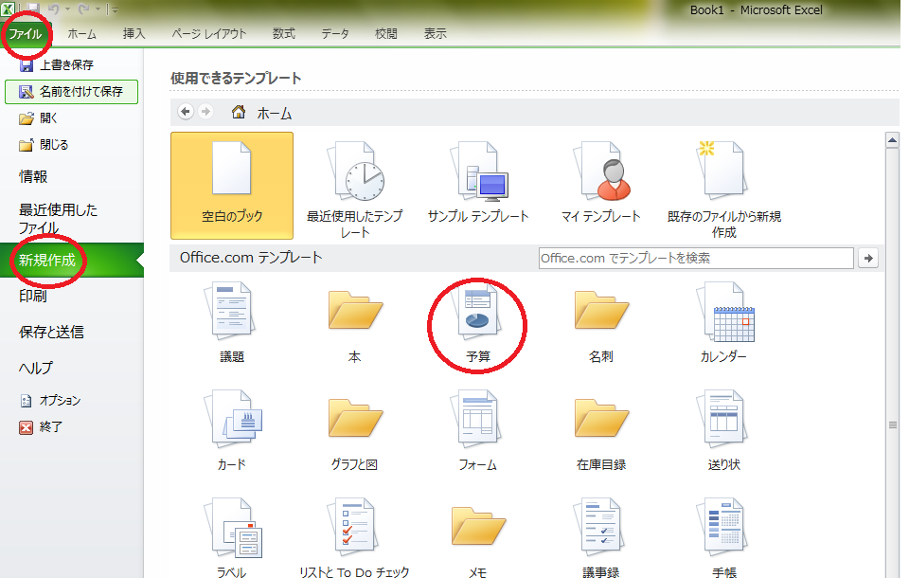
Task: Switch to the ホーム ribbon tab
Action: tap(81, 34)
